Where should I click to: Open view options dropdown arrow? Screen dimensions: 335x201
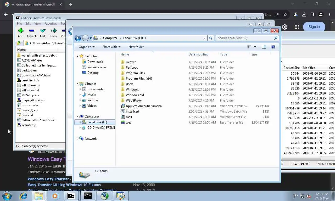click(255, 47)
